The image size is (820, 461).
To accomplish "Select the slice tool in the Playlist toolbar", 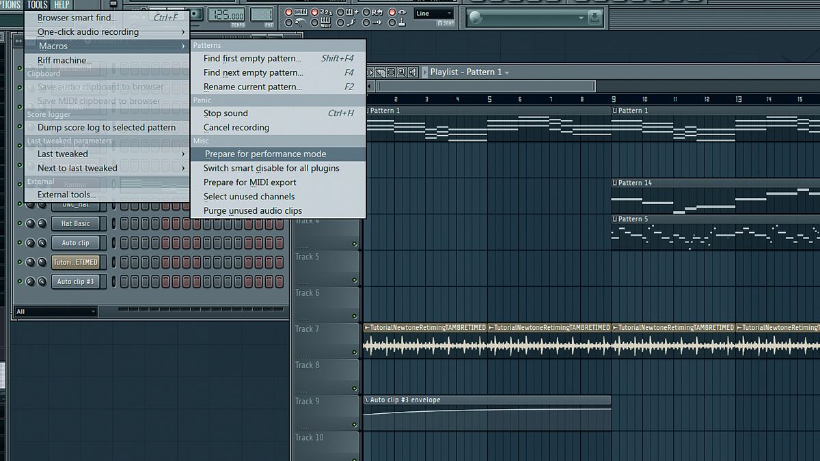I will 381,72.
